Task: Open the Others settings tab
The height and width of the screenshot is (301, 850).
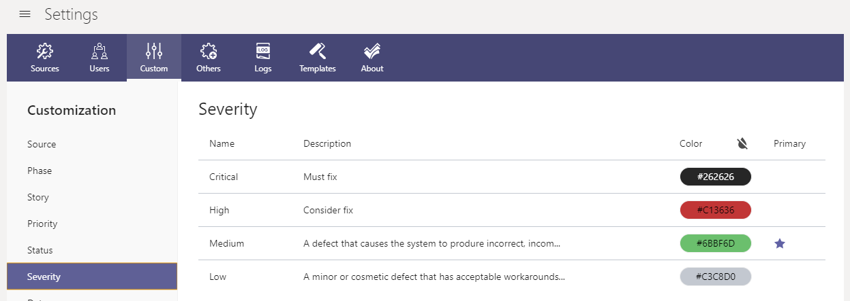Action: pos(209,58)
